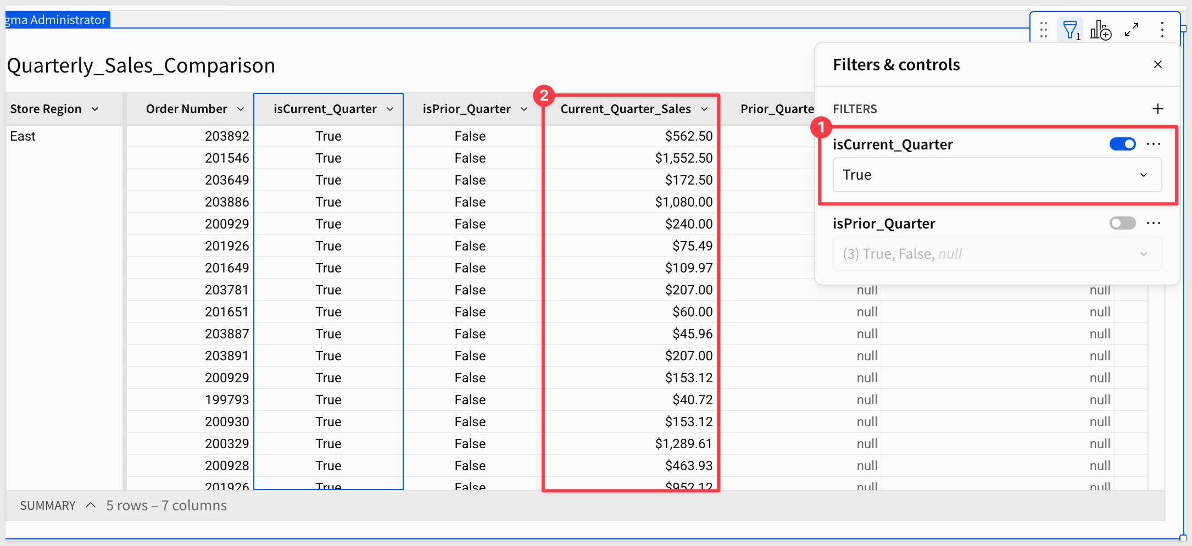Open Current_Quarter_Sales column dropdown arrow
Screen dimensions: 1192x546
[x=704, y=109]
